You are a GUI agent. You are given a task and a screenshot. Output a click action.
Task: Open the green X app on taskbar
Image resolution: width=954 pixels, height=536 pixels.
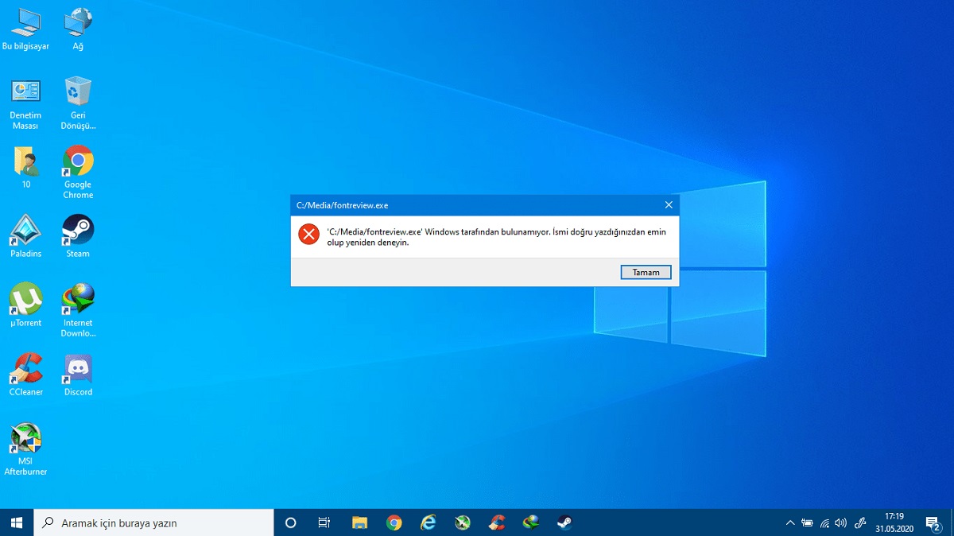(462, 522)
